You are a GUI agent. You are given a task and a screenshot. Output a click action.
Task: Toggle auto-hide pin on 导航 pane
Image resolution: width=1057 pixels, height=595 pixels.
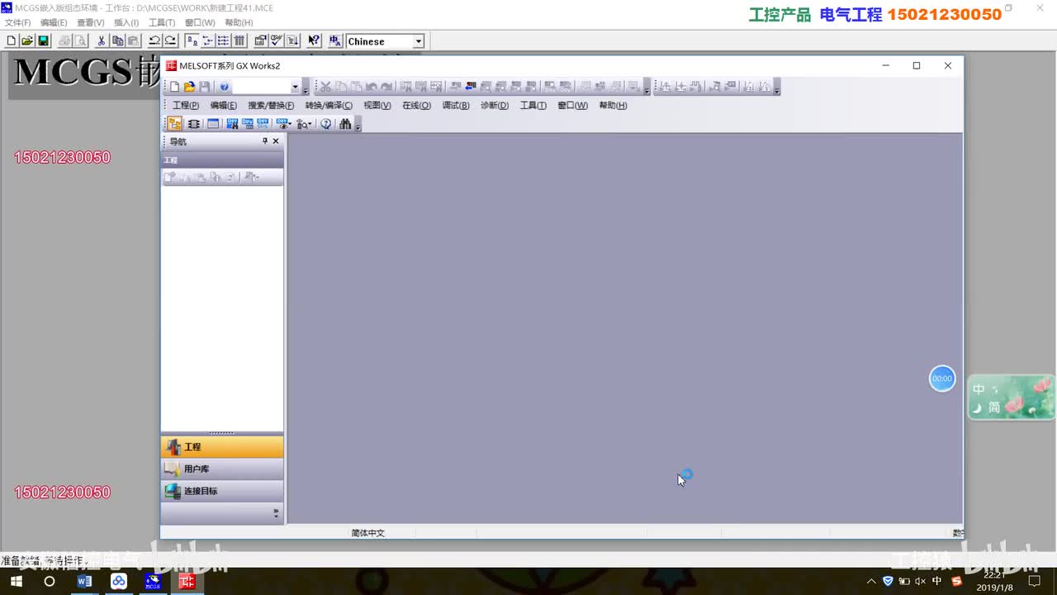[x=265, y=141]
